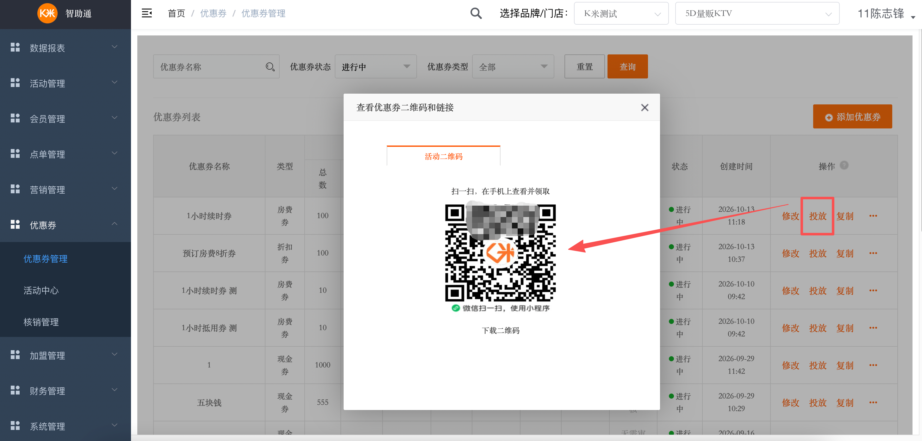Click the 数据报表 grid icon in sidebar
Viewport: 922px width, 441px height.
(x=15, y=47)
